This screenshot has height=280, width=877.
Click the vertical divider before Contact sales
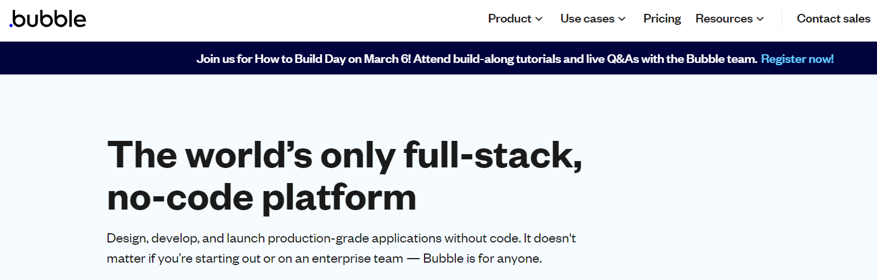[x=782, y=18]
